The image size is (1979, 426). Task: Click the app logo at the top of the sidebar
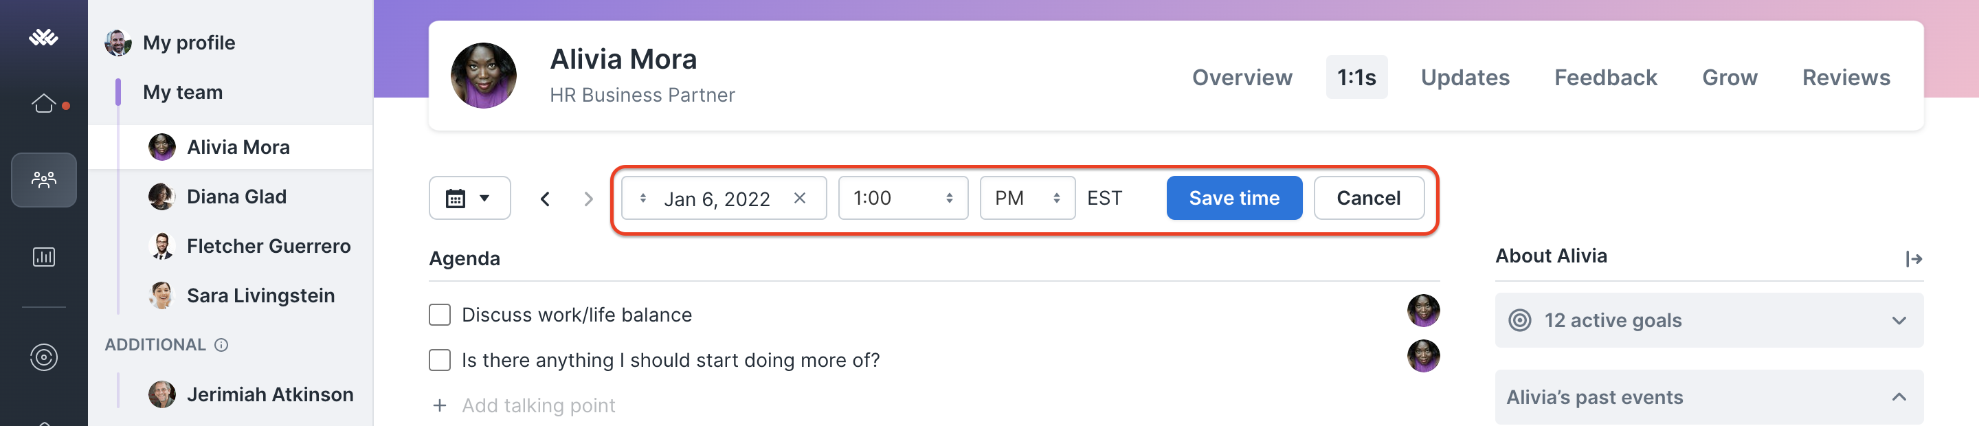coord(44,37)
